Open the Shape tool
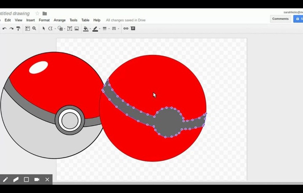Image resolution: width=303 pixels, height=193 pixels. click(x=60, y=29)
